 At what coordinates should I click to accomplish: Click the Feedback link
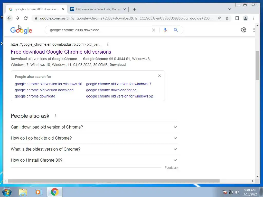(171, 168)
